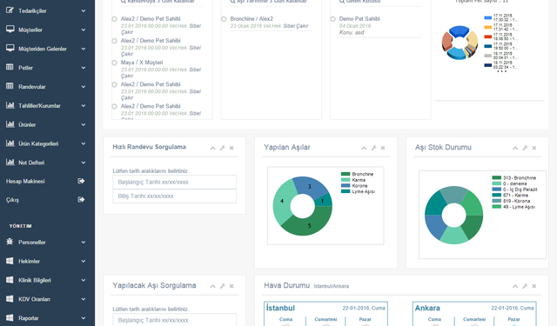Screen dimensions: 557x326
Task: Open Hesap Makinesi via its arrow icon
Action: (x=81, y=182)
